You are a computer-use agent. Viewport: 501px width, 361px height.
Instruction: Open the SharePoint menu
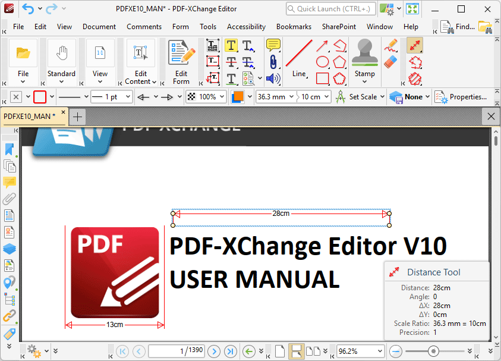pos(339,27)
